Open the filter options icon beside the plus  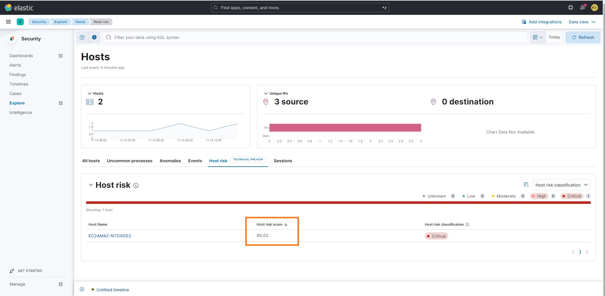82,37
